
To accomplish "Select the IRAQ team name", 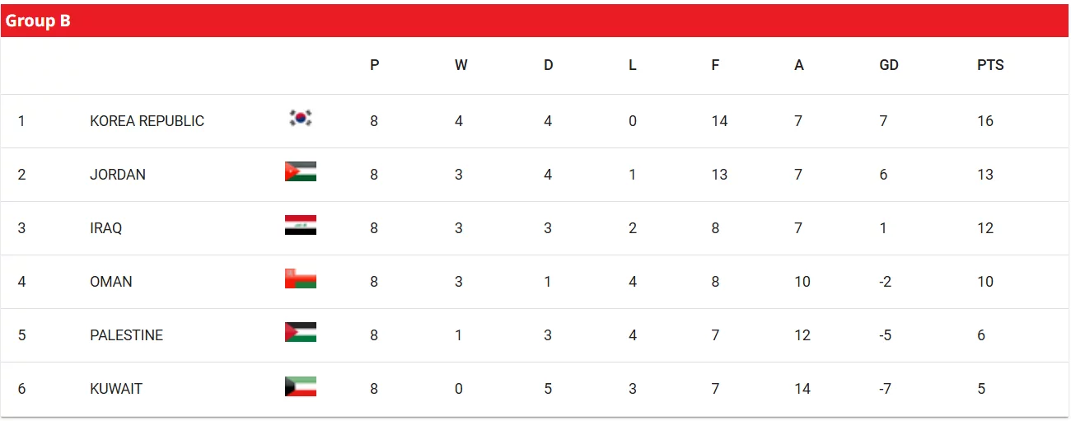I will [x=105, y=228].
